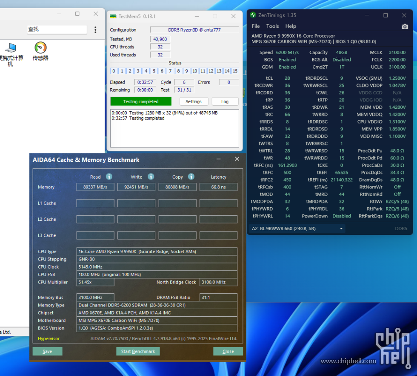Click ZenTimings Capacity value 48GB

tap(341, 52)
